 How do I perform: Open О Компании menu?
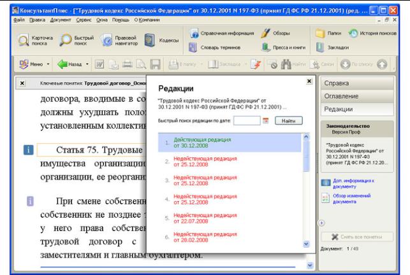point(147,20)
